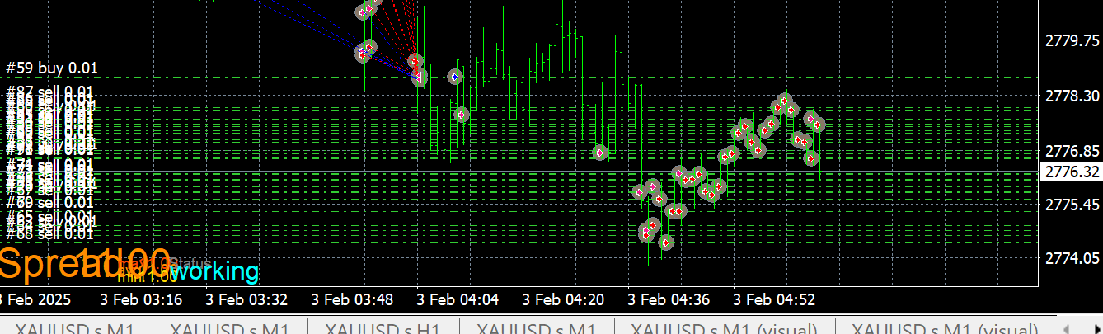
Task: Click the 3 Feb 03:16 time label
Action: [x=141, y=298]
